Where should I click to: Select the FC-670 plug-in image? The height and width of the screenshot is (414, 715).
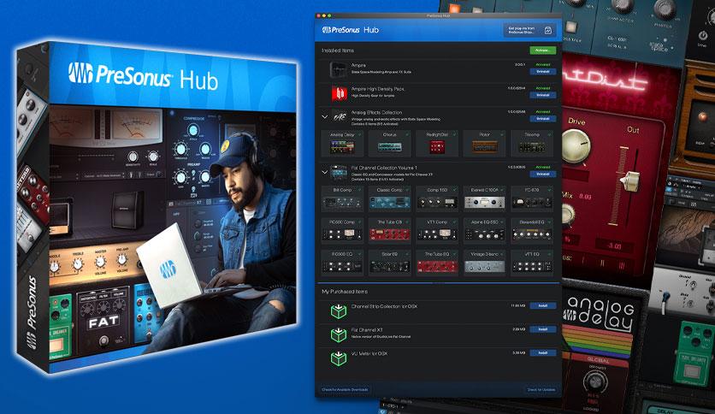click(532, 202)
